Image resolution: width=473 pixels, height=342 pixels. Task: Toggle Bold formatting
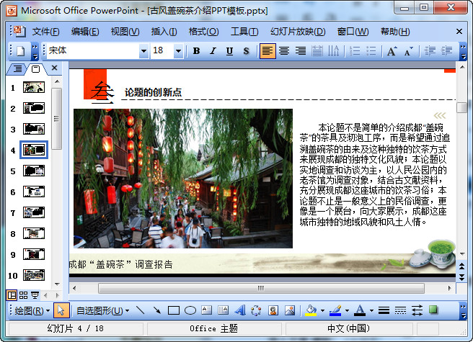(196, 51)
